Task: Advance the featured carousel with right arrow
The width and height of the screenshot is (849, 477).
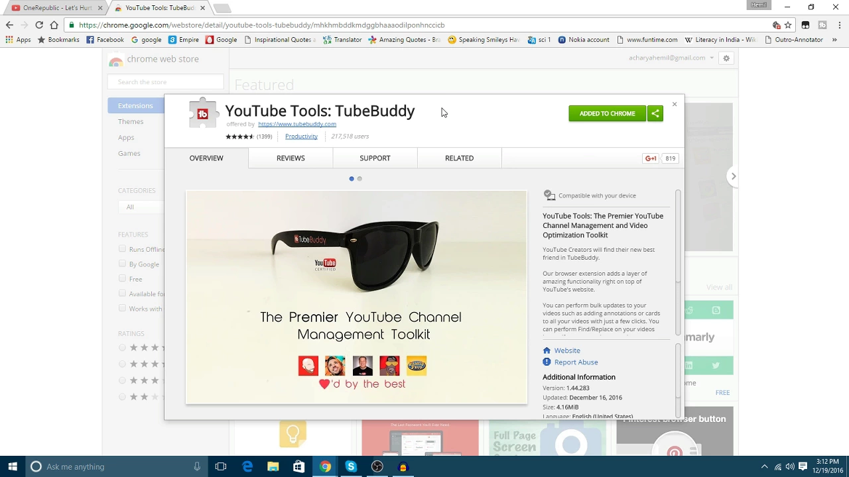Action: pyautogui.click(x=733, y=176)
